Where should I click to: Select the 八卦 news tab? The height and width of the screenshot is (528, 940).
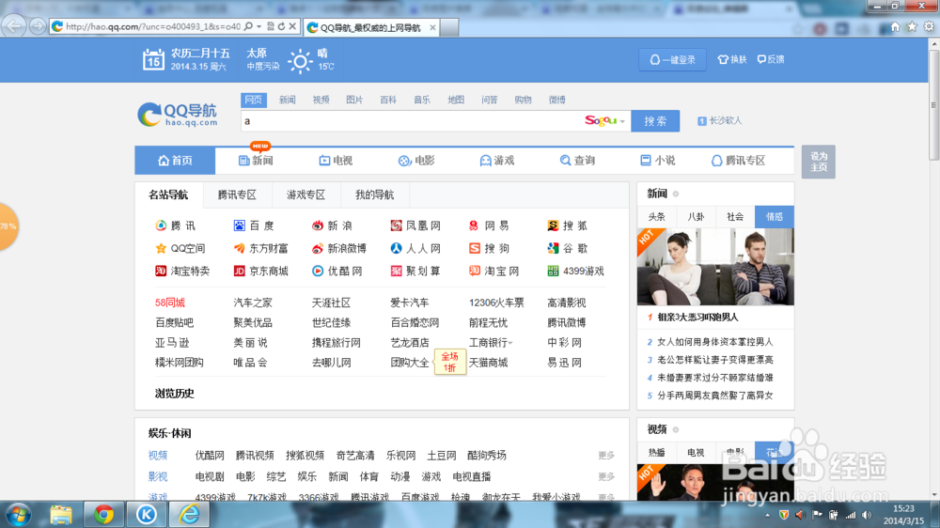click(x=696, y=217)
